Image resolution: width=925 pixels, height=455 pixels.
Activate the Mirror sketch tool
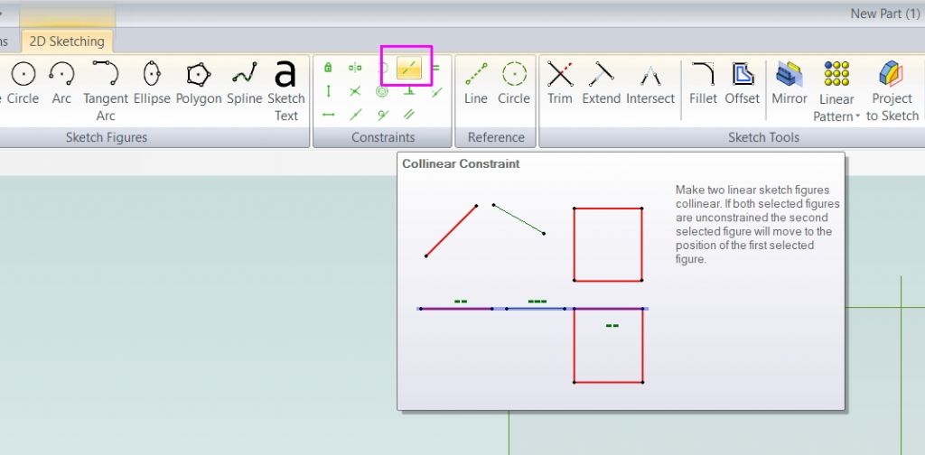coord(790,84)
